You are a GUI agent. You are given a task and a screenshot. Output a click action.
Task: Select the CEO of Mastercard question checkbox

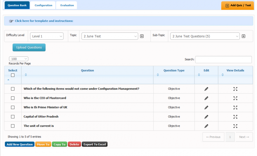pyautogui.click(x=13, y=98)
